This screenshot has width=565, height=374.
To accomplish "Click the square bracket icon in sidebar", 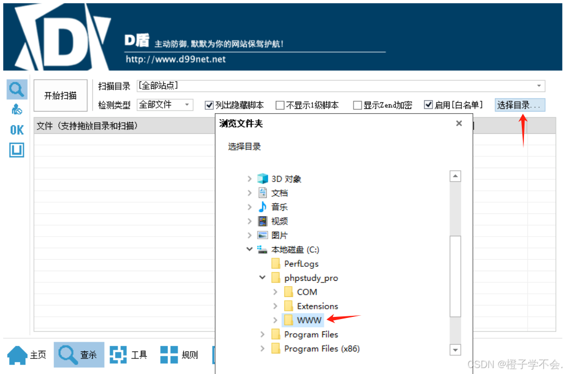I will tap(17, 150).
